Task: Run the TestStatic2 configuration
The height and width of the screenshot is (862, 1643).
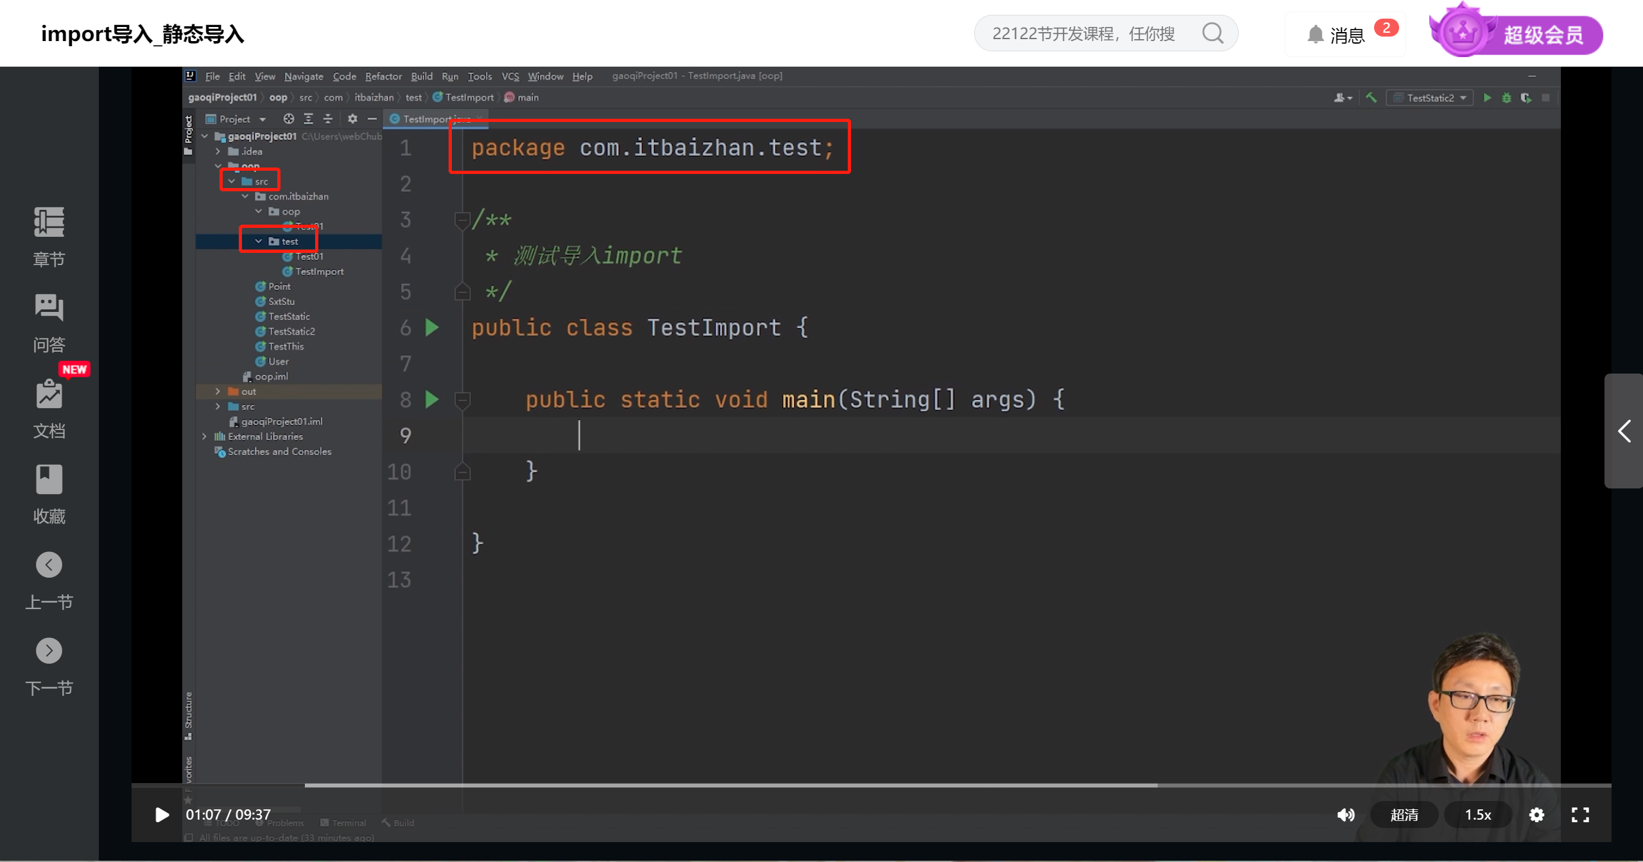Action: [x=1487, y=98]
